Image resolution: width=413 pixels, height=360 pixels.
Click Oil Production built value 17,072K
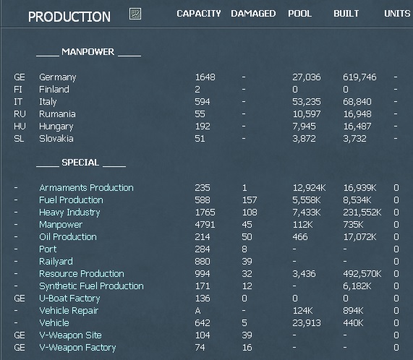(x=359, y=237)
